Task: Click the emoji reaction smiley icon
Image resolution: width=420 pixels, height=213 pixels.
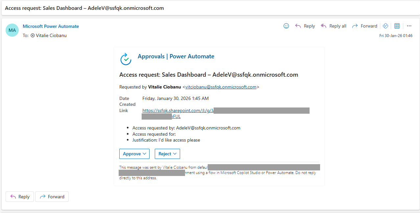Action: (286, 26)
